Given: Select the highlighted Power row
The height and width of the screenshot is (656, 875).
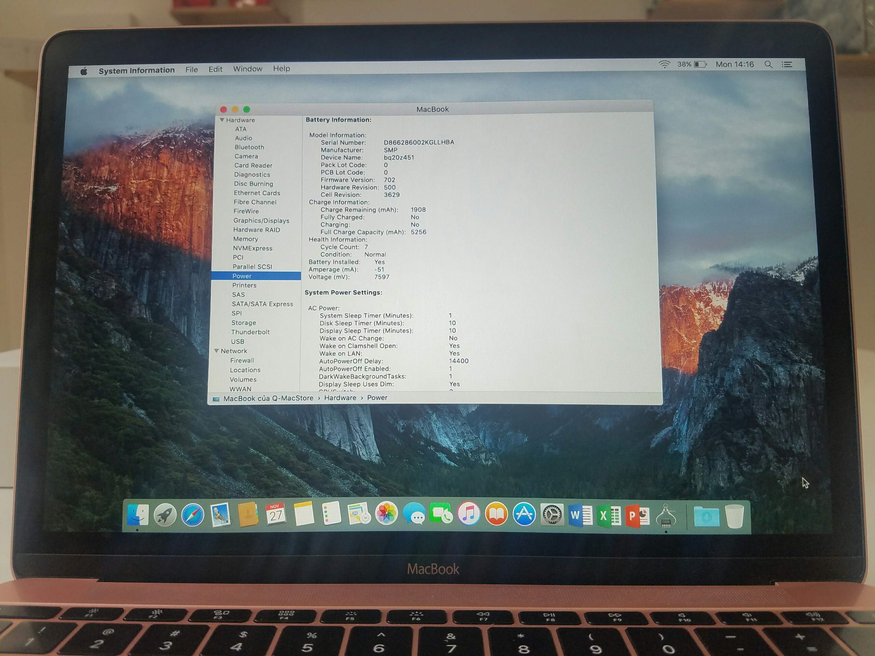Looking at the screenshot, I should pos(256,276).
